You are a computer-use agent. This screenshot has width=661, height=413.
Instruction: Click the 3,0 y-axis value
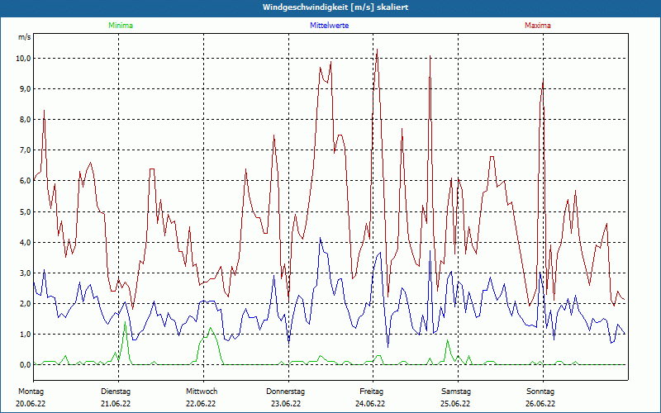click(25, 273)
